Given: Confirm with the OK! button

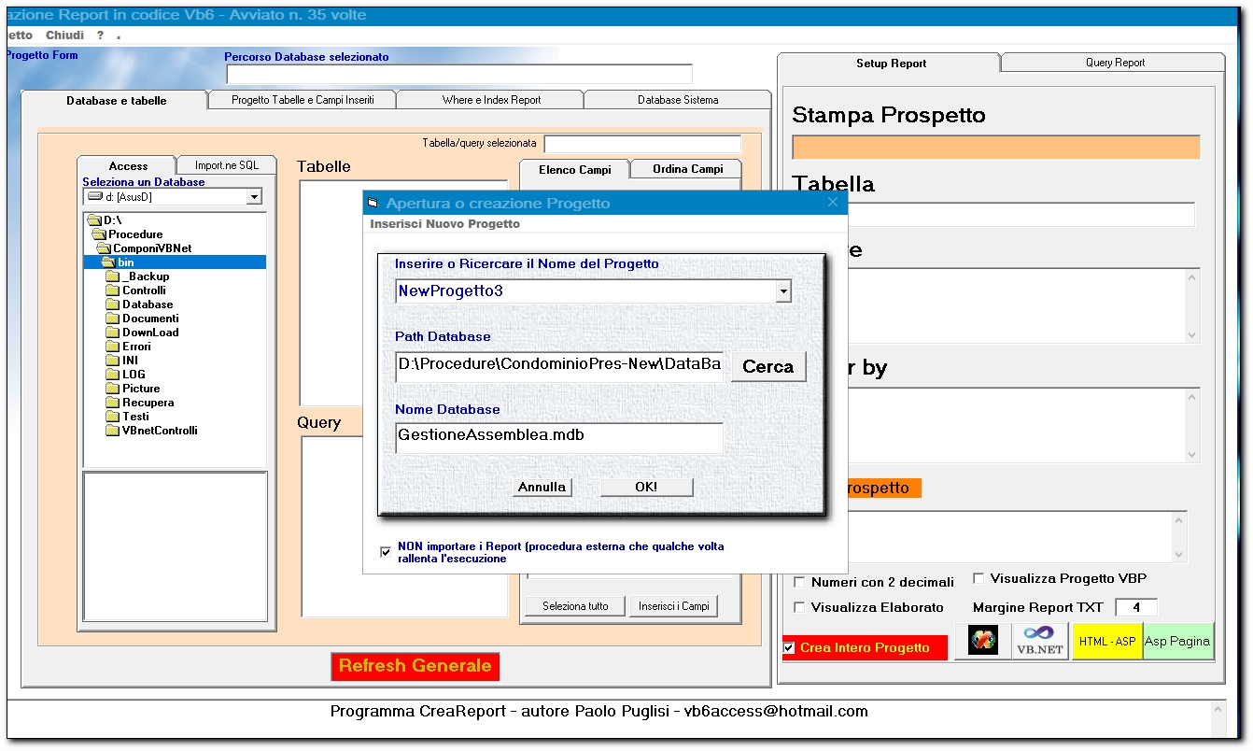Looking at the screenshot, I should (x=645, y=487).
